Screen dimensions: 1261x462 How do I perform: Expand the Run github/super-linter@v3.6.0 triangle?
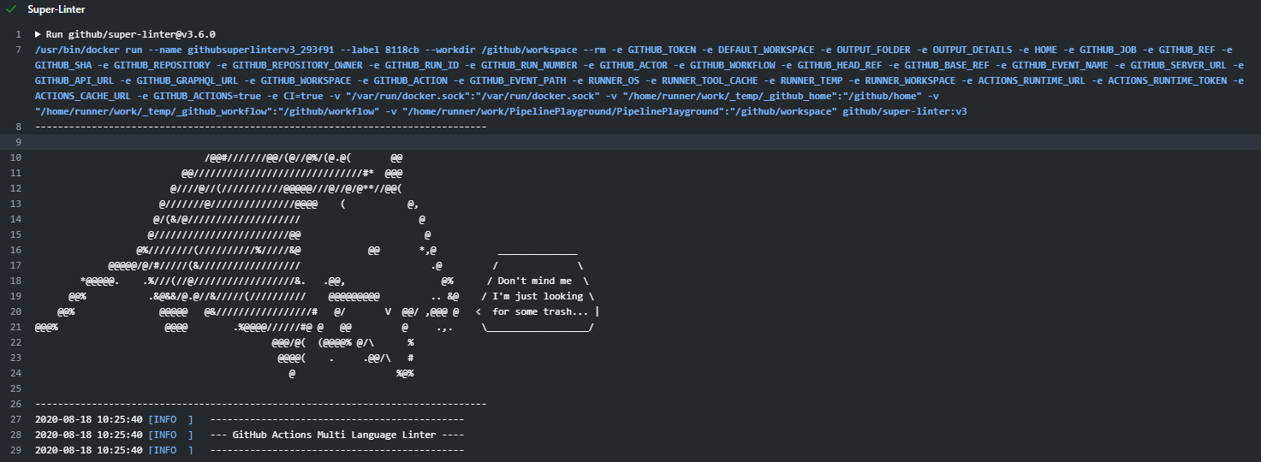38,34
